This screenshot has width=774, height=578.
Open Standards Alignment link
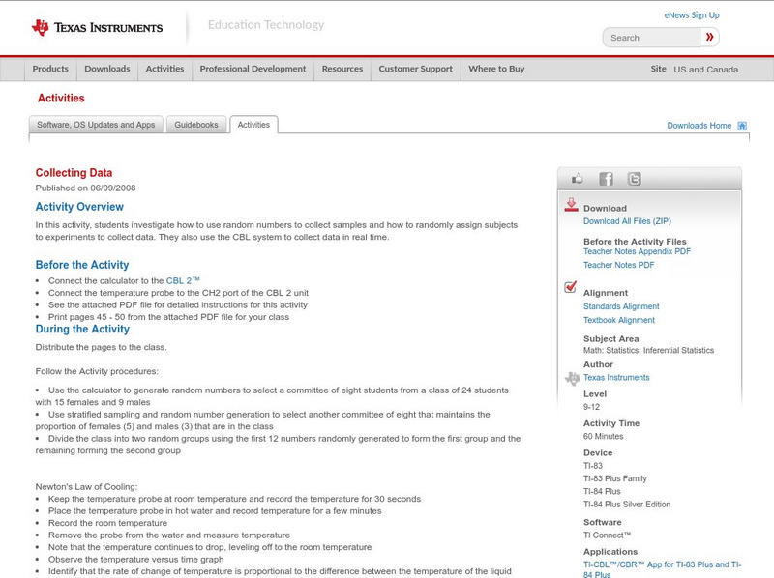click(x=621, y=306)
